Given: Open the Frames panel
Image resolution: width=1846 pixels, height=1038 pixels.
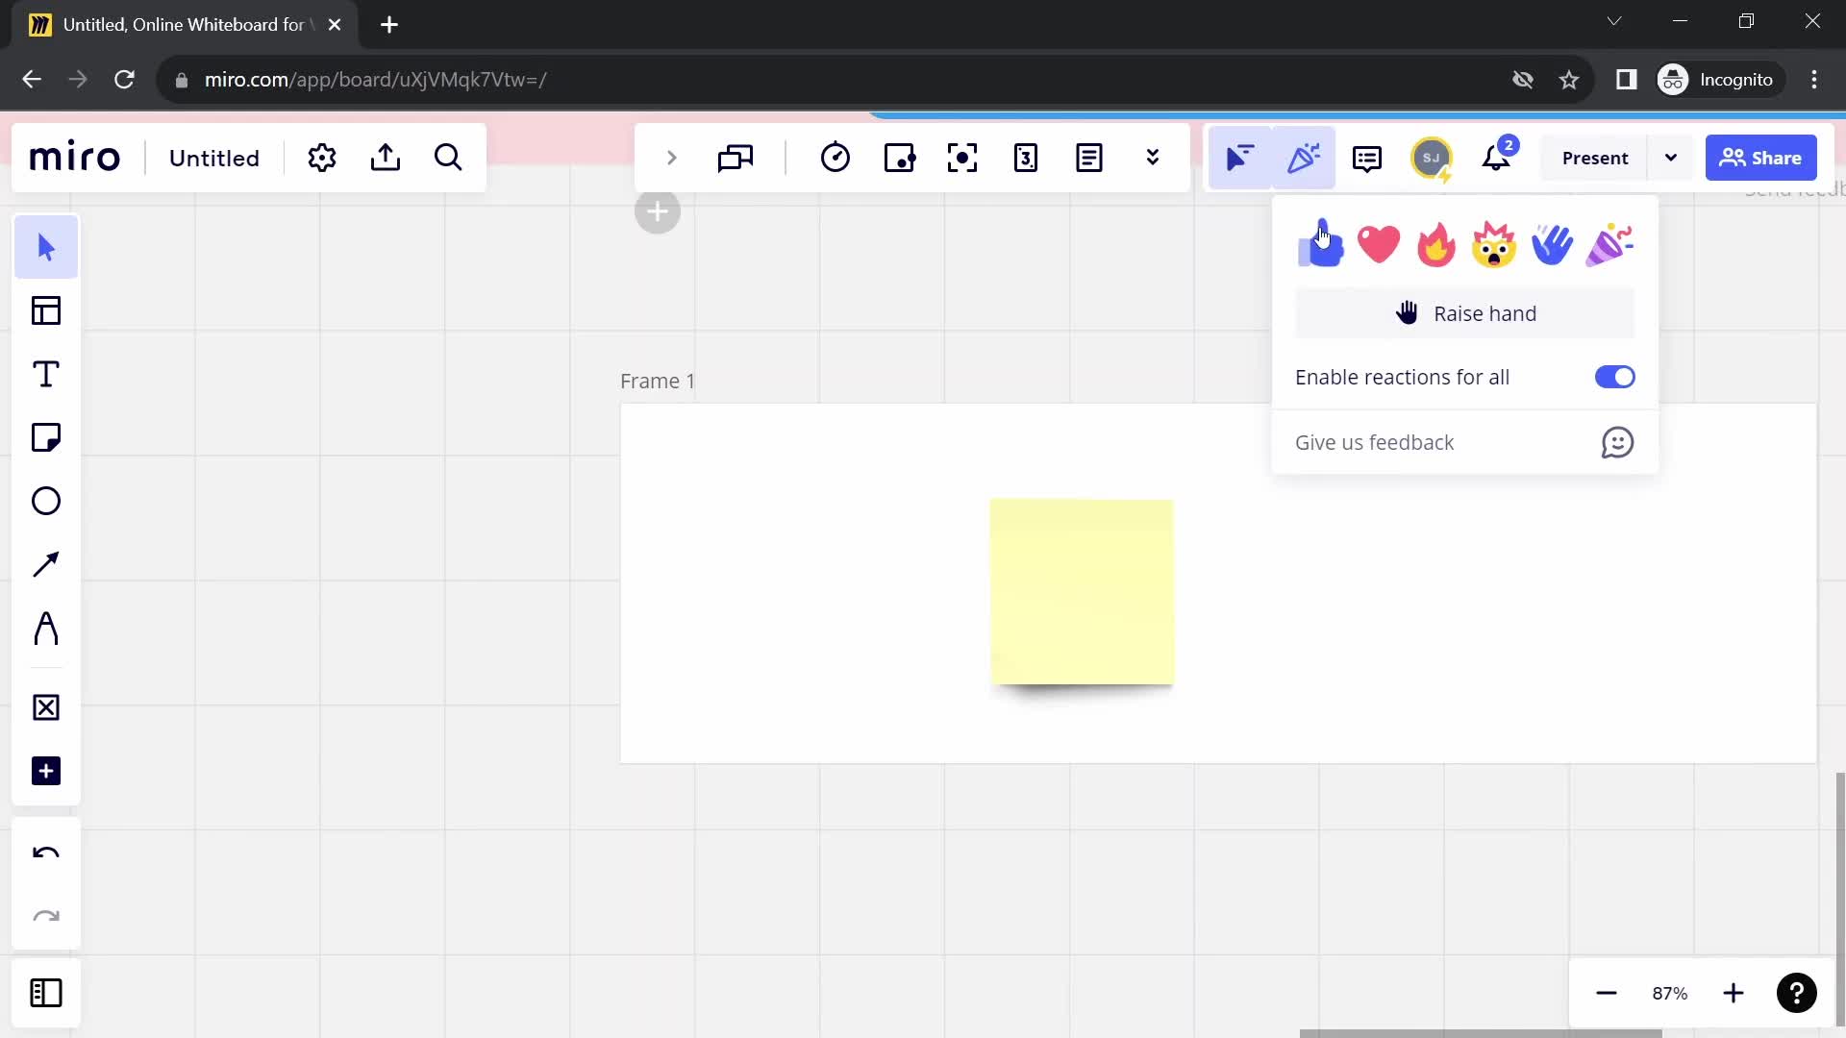Looking at the screenshot, I should (x=47, y=993).
